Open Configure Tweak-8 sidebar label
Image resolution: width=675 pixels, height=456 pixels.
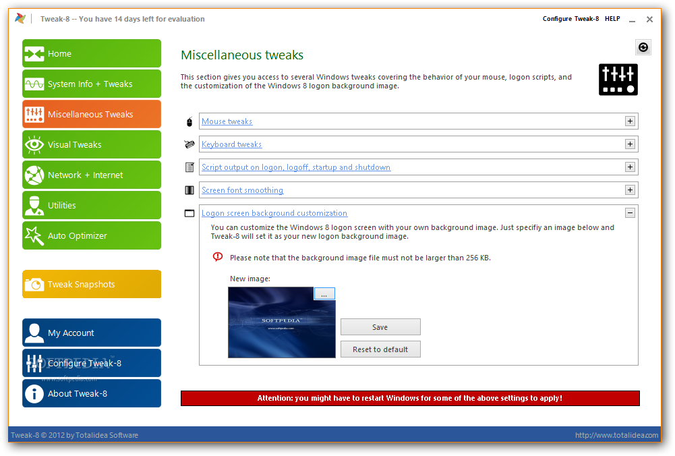pos(84,364)
